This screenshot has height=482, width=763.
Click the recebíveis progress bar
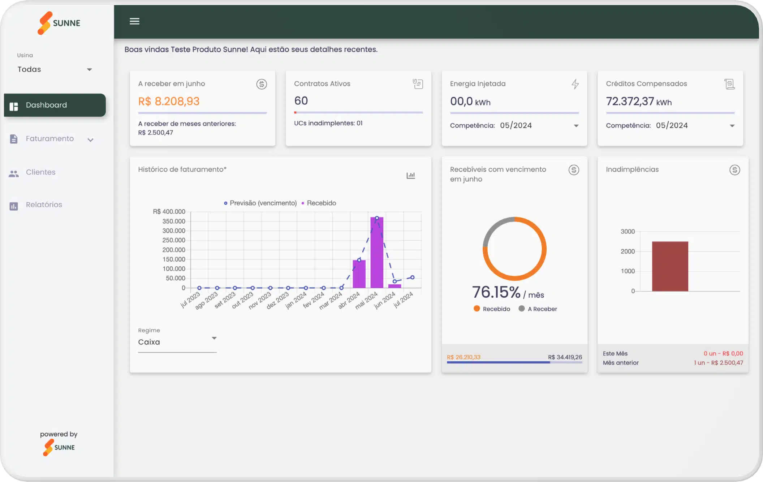coord(514,362)
